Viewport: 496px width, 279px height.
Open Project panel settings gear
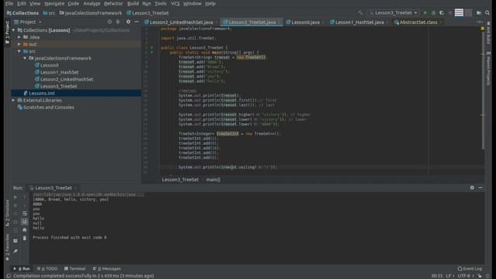click(x=128, y=22)
